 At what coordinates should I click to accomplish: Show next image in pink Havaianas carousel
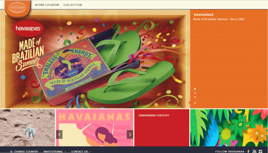(x=130, y=134)
